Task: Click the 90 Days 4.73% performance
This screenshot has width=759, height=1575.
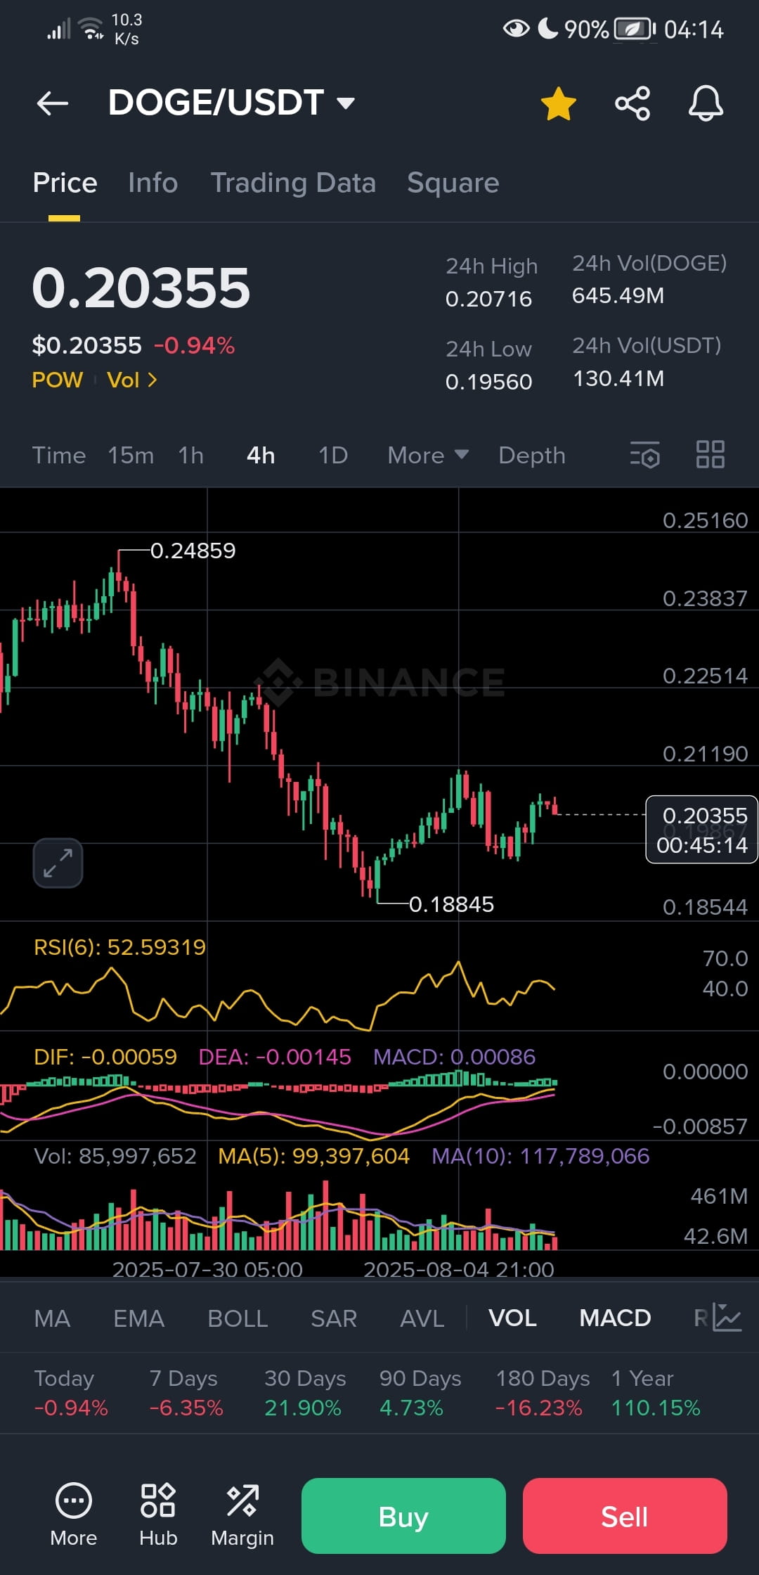Action: [420, 1393]
